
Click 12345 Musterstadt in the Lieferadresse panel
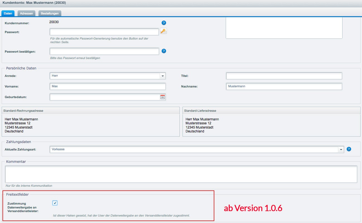(x=200, y=127)
